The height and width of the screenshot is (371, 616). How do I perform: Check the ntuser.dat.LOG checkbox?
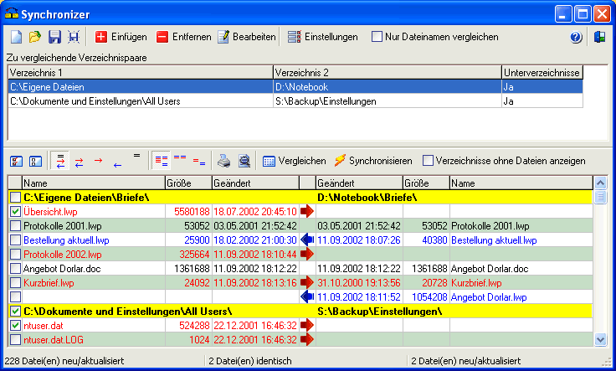click(15, 339)
